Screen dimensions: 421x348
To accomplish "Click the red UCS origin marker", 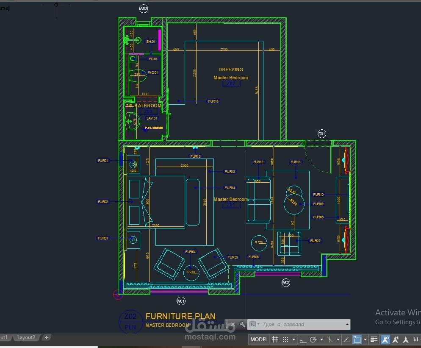I will [118, 295].
